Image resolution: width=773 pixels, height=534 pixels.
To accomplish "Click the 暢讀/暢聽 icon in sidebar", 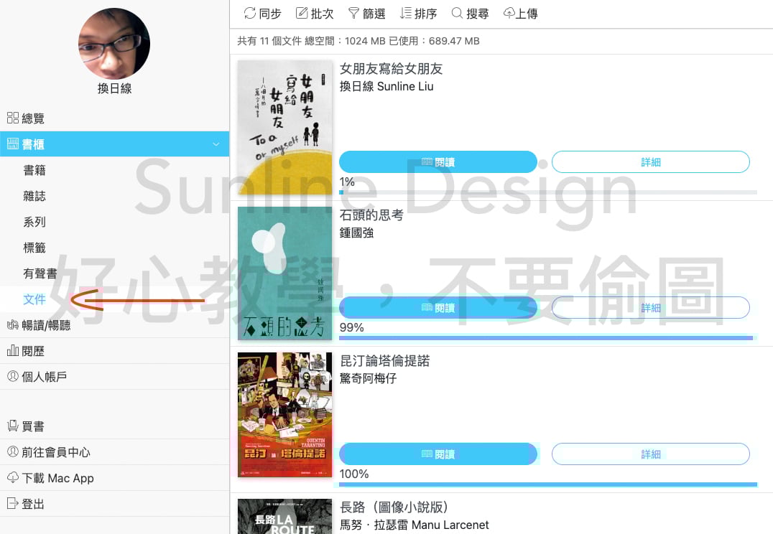I will pos(13,324).
